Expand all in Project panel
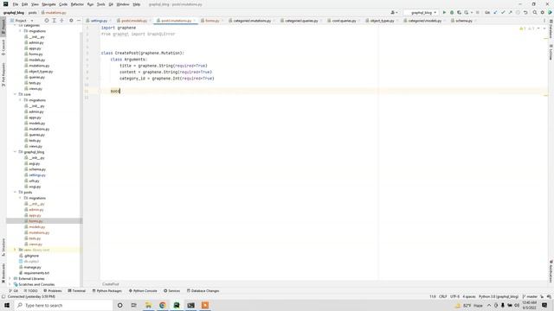554x311 pixels. click(x=54, y=21)
